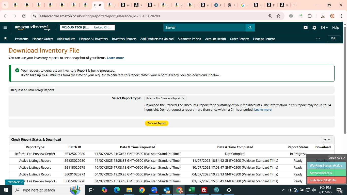This screenshot has width=347, height=195.
Task: Open Zoom from the taskbar
Action: click(154, 190)
